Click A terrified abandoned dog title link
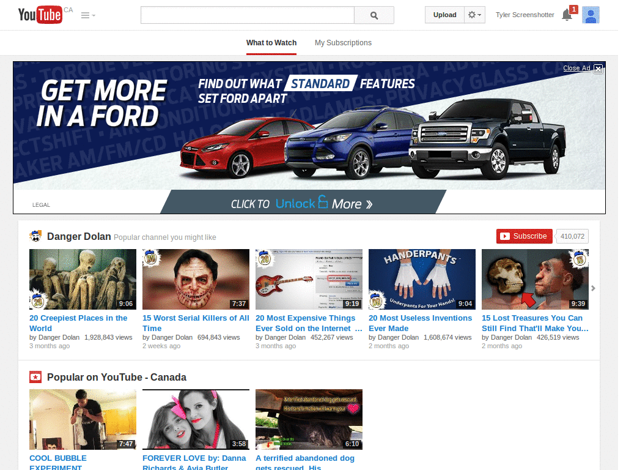626x470 pixels. 305,463
